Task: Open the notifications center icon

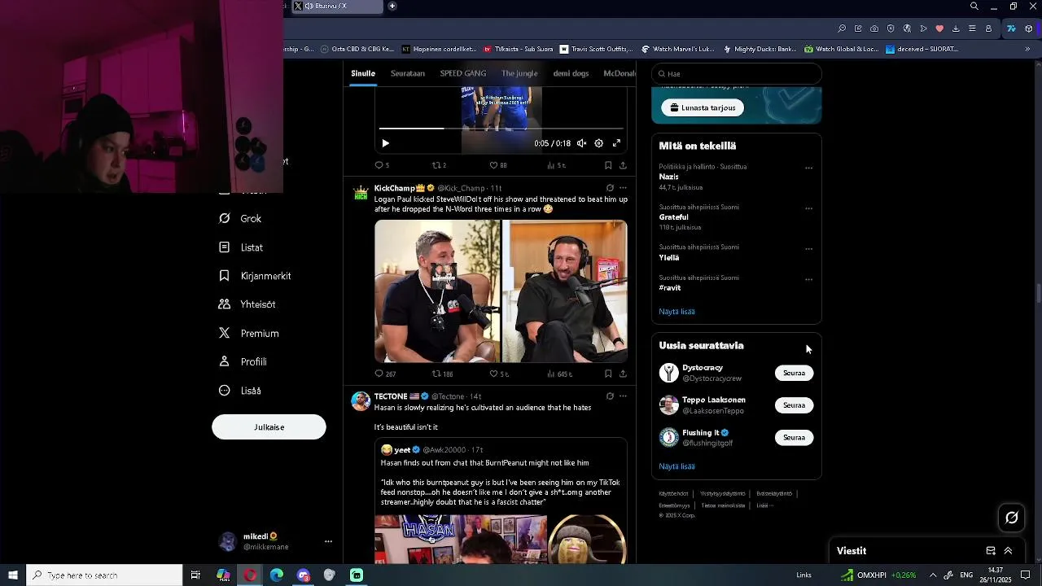Action: pos(1026,575)
